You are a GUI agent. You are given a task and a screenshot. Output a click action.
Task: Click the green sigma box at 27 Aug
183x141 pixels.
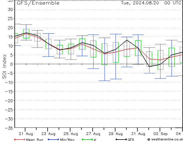click(x=93, y=49)
